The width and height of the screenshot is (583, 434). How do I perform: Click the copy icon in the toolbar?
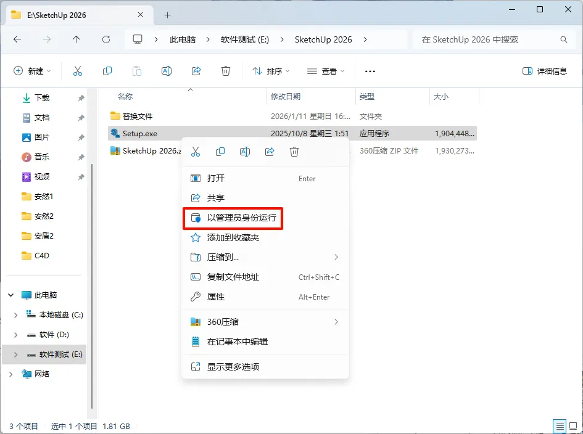tap(107, 71)
